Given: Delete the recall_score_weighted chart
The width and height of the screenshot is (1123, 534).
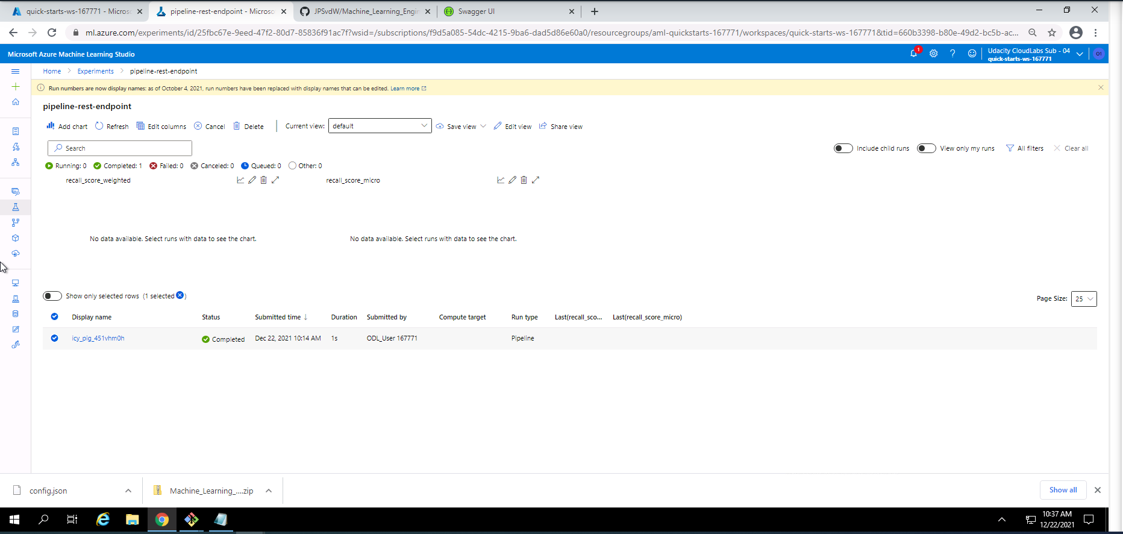Looking at the screenshot, I should (x=263, y=180).
